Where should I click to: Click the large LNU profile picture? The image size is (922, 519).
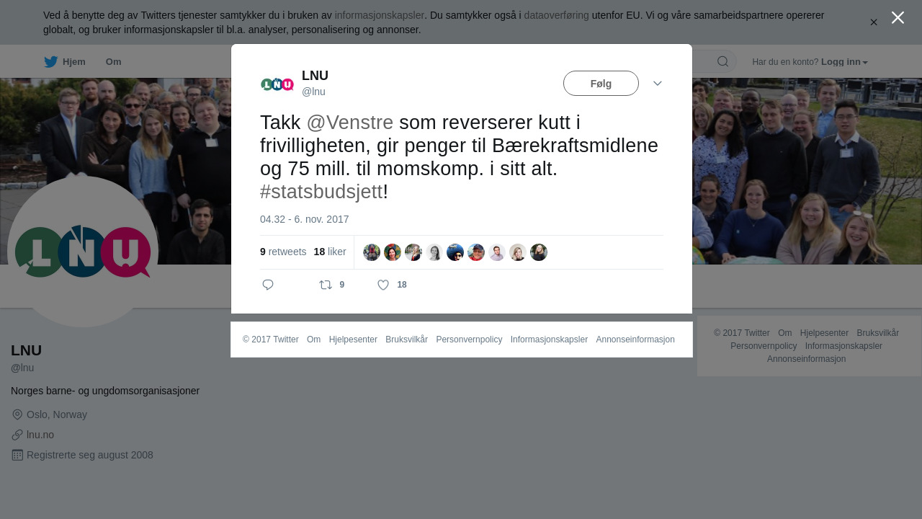coord(83,252)
